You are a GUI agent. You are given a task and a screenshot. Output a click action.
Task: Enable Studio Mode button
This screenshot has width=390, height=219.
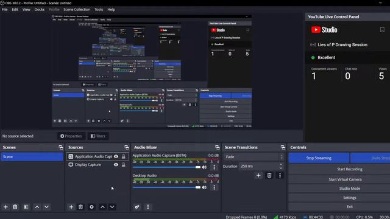349,188
